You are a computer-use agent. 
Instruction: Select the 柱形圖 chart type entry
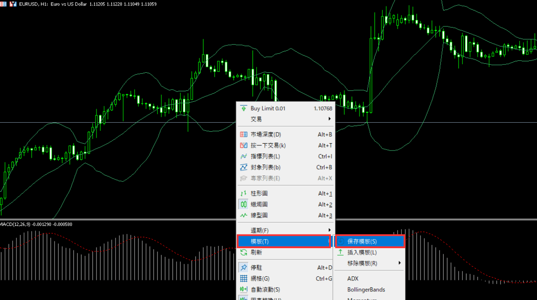286,193
